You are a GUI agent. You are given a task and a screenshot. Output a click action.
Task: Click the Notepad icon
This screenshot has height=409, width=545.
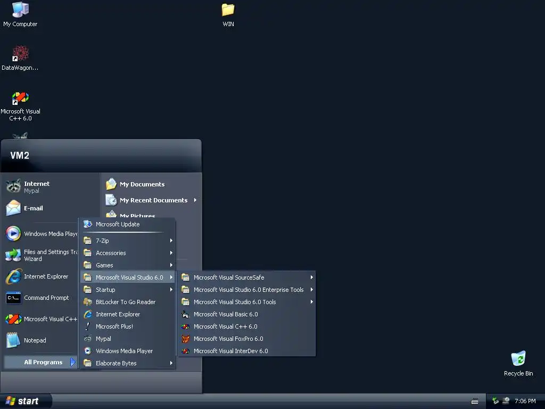[13, 340]
